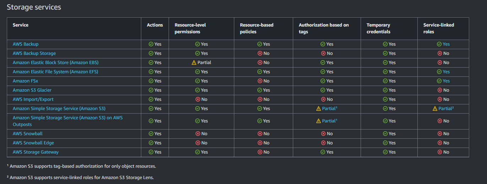The height and width of the screenshot is (184, 487).
Task: Click Amazon S3 service-linked roles Partial link
Action: [445, 109]
